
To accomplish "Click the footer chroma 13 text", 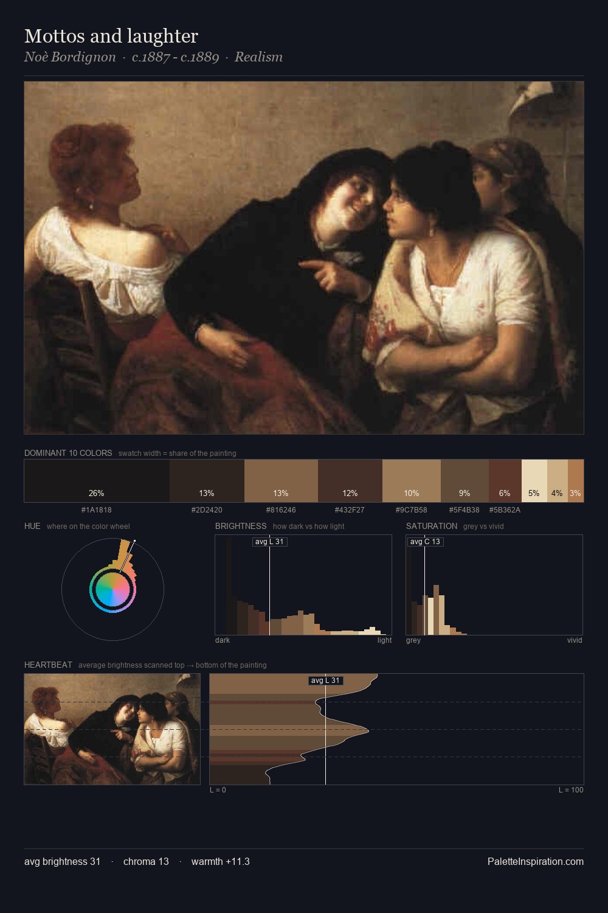I will pos(146,861).
